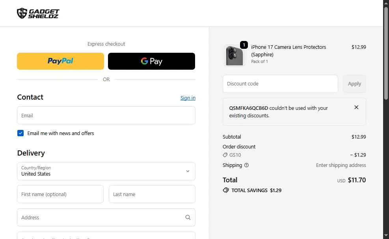
Task: Click the Total Savings tag icon
Action: click(x=226, y=190)
